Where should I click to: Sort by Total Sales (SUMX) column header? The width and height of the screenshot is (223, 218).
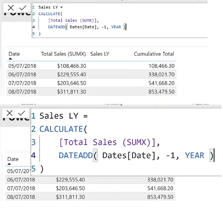63,54
